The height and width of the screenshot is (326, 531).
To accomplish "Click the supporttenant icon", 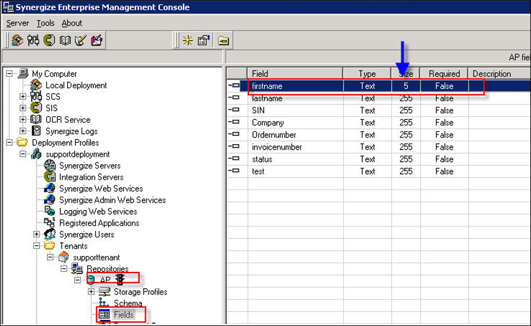I will (x=63, y=257).
